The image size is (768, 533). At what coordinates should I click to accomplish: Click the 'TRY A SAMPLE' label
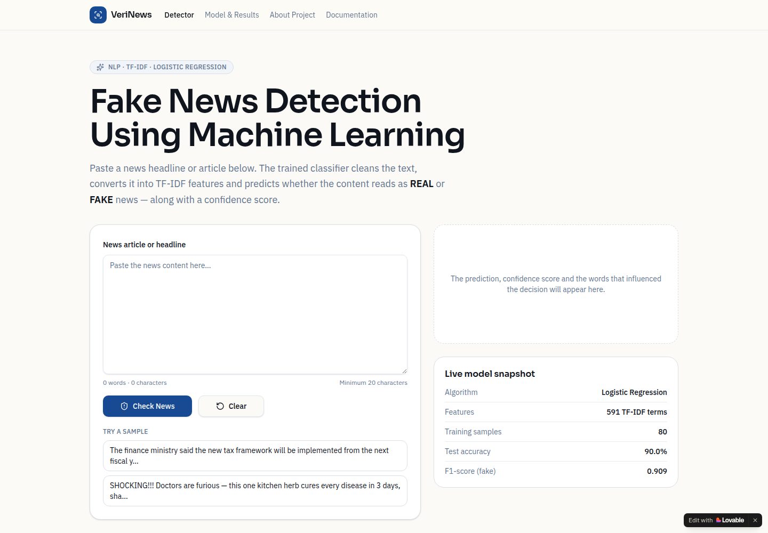(x=125, y=432)
